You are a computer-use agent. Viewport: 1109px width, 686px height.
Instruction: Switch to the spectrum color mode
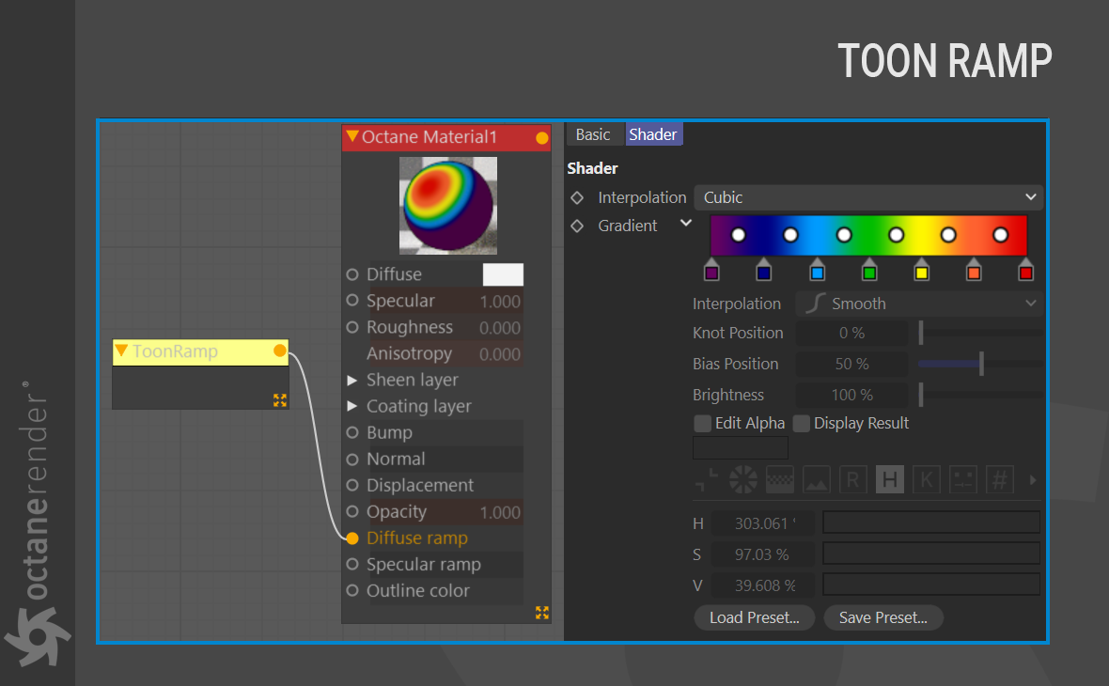pos(780,479)
